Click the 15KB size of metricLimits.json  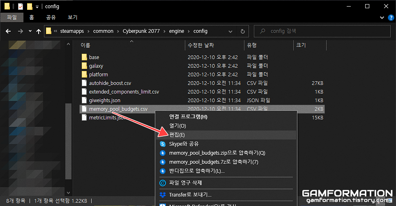[x=317, y=118]
